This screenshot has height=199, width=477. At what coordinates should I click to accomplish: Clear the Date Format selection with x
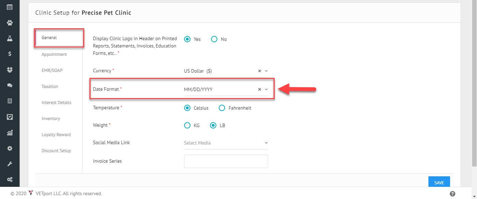[x=259, y=89]
